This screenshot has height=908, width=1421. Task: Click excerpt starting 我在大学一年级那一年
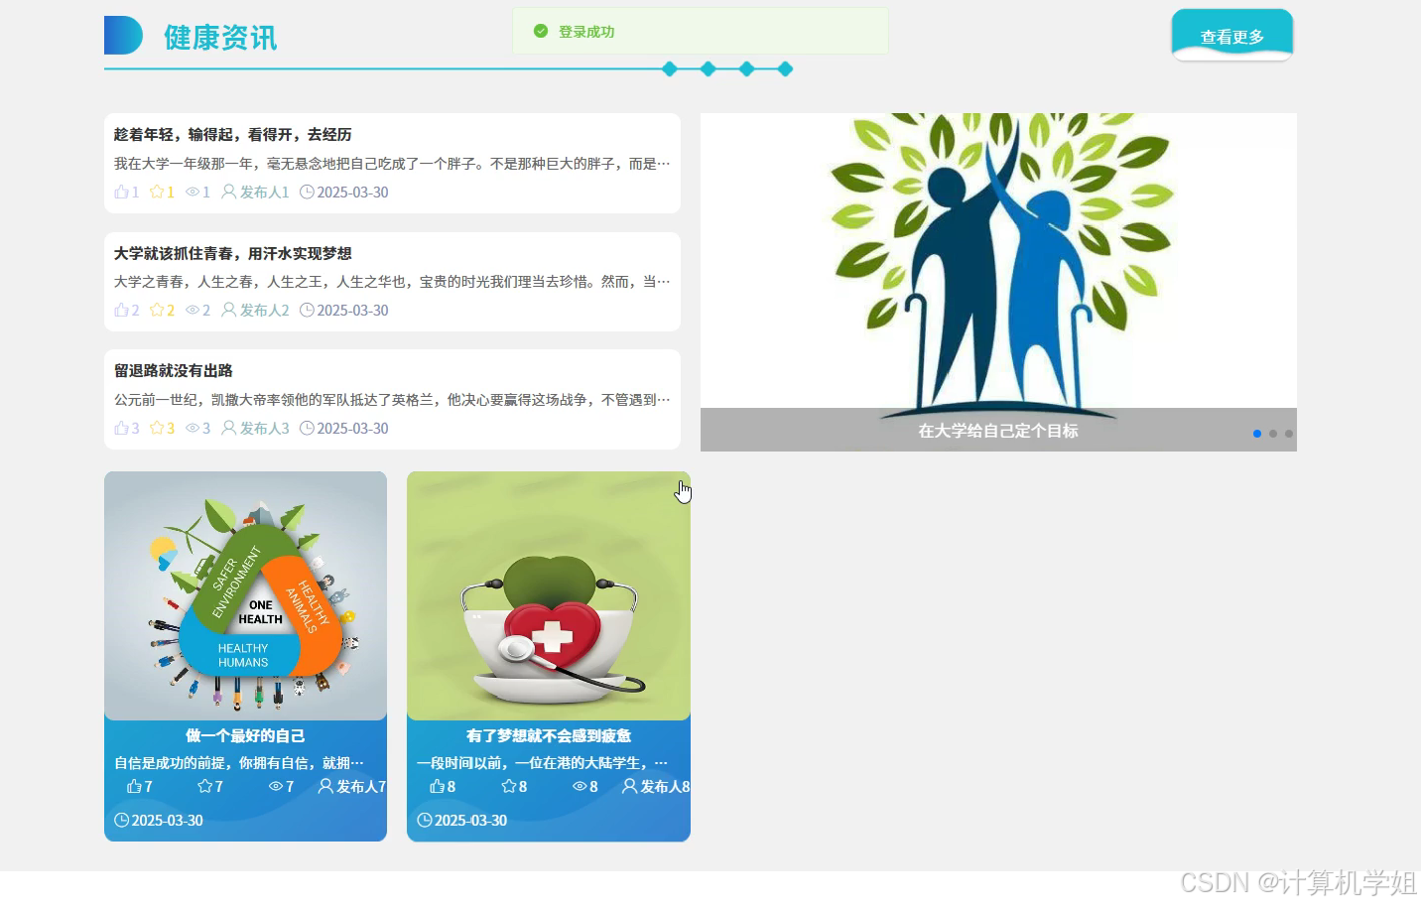coord(392,164)
